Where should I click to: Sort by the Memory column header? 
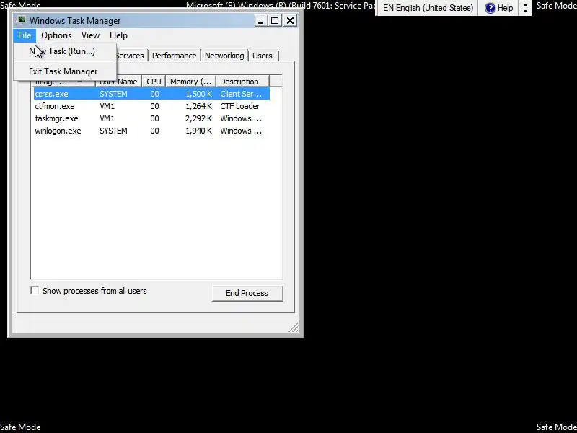pyautogui.click(x=190, y=82)
